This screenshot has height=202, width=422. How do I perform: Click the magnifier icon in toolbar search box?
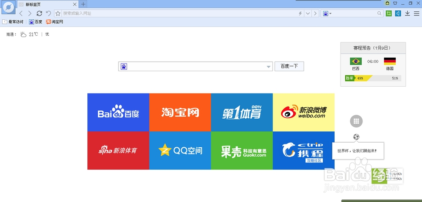(x=379, y=13)
